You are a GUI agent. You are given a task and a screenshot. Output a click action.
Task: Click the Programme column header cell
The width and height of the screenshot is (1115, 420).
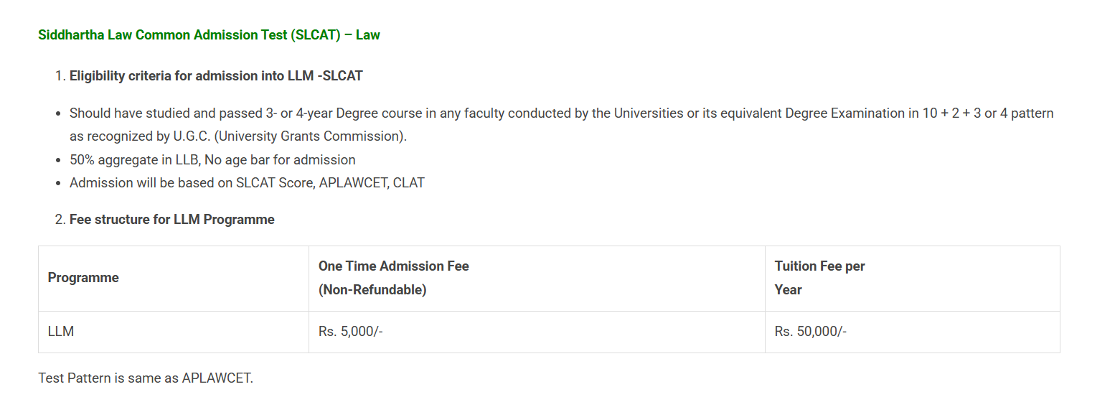(x=174, y=279)
